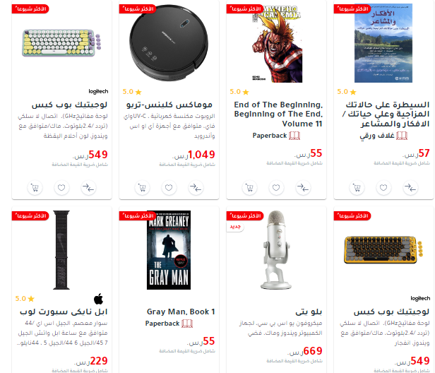The height and width of the screenshot is (373, 435).
Task: Compare the End of The Beginning Volume 11 book
Action: [303, 188]
